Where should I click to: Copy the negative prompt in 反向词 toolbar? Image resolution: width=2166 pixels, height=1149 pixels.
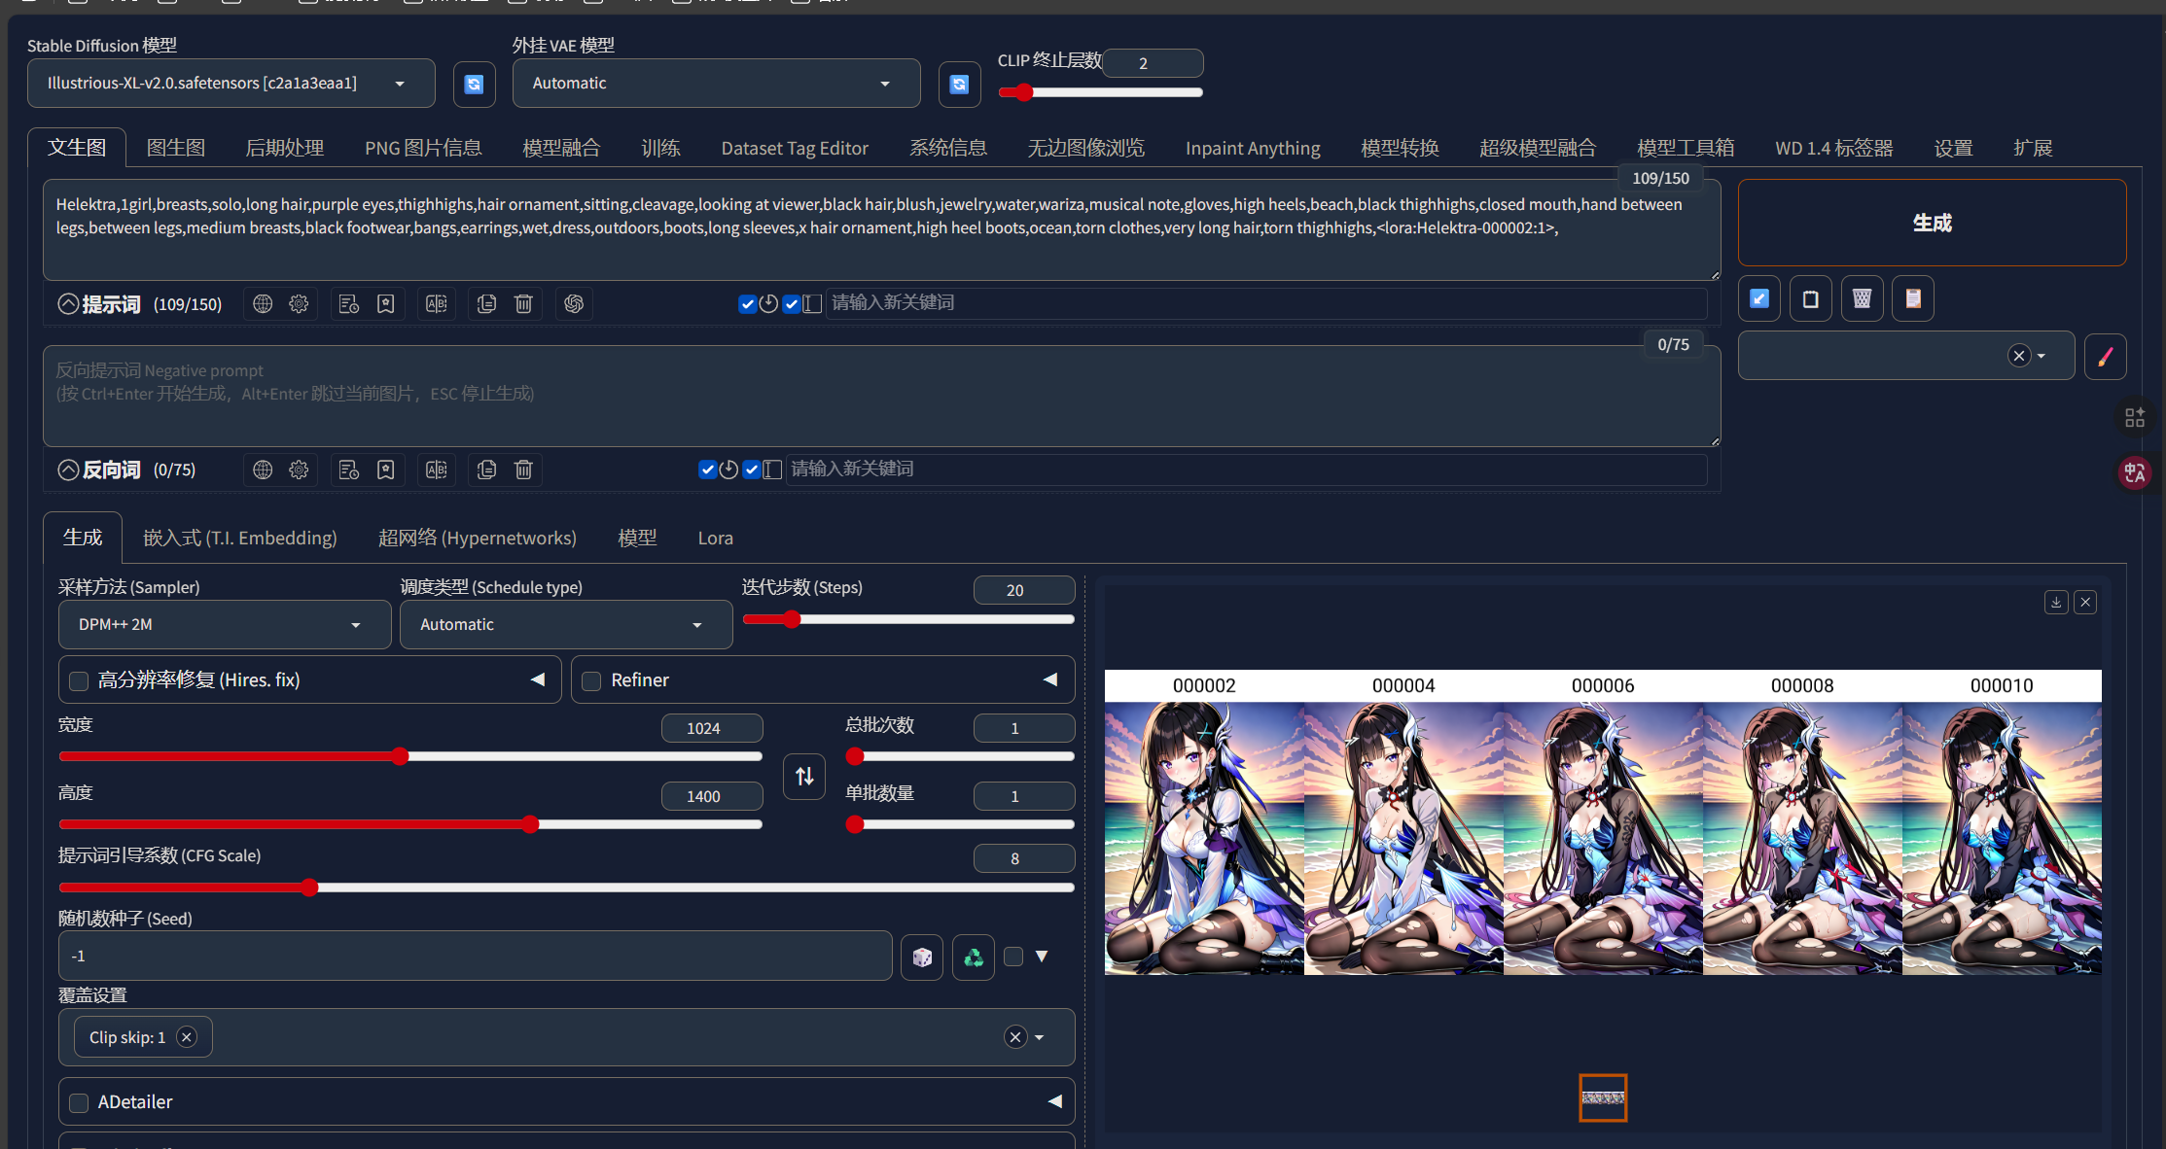pyautogui.click(x=487, y=470)
